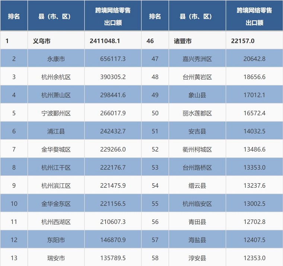Select the value 210607.3

tap(113, 222)
